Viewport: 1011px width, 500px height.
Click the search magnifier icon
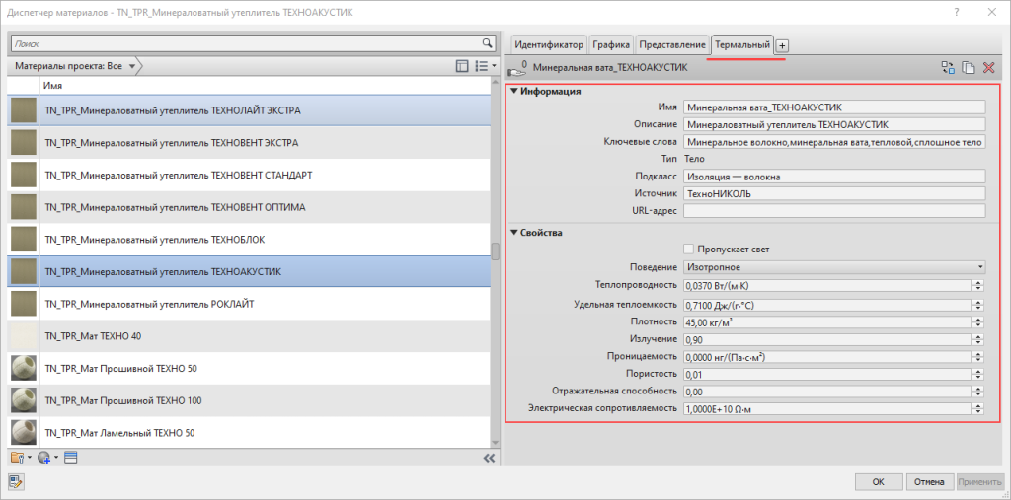[x=488, y=43]
